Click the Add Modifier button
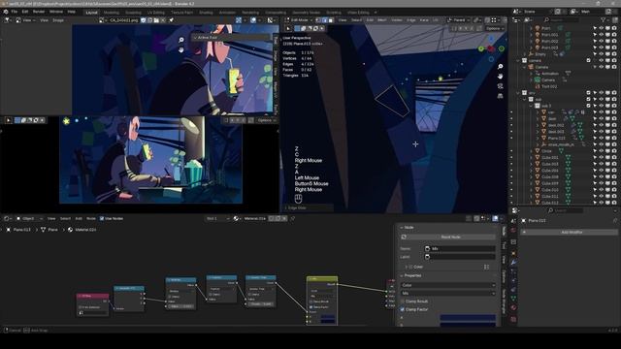This screenshot has height=349, width=621. point(571,233)
